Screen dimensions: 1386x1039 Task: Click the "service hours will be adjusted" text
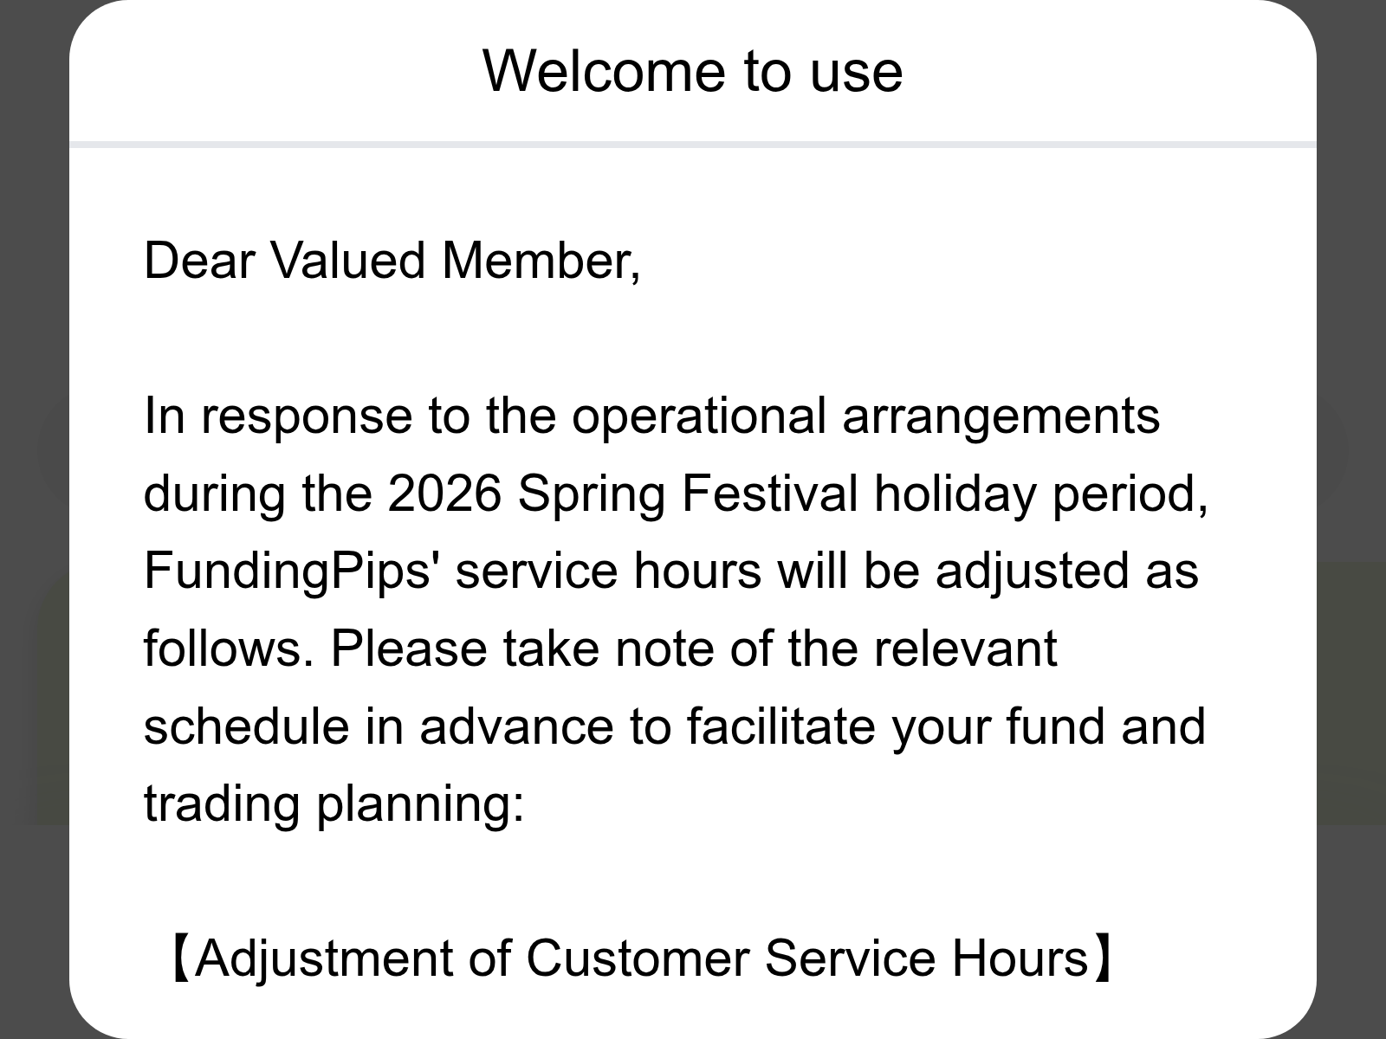[797, 571]
